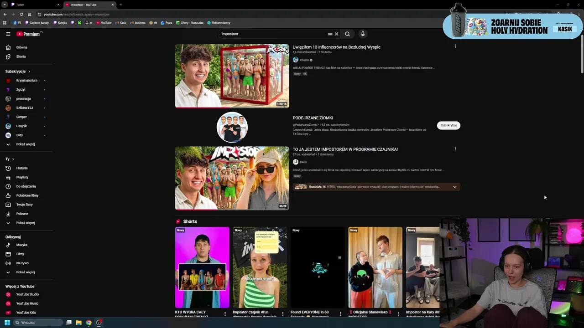Open options menu for Uwięziłem 13 Influencerów video
Viewport: 584px width, 328px height.
455,46
